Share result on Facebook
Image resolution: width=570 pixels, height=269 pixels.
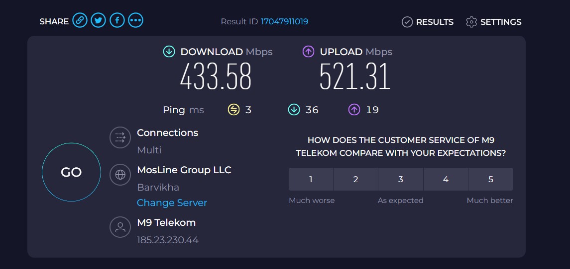click(117, 20)
